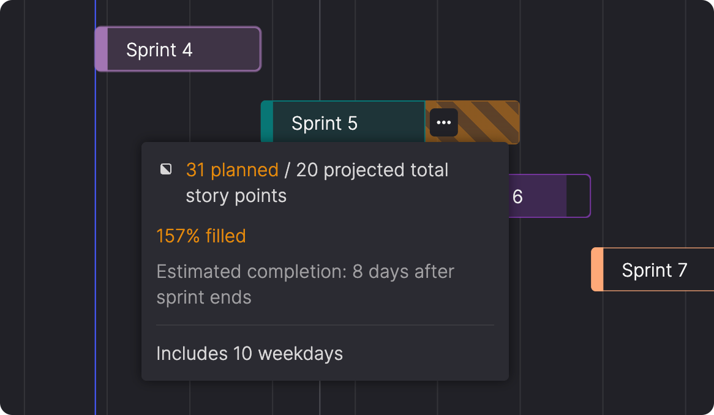
Task: Click the darker right section of Sprint 6
Action: tap(578, 196)
